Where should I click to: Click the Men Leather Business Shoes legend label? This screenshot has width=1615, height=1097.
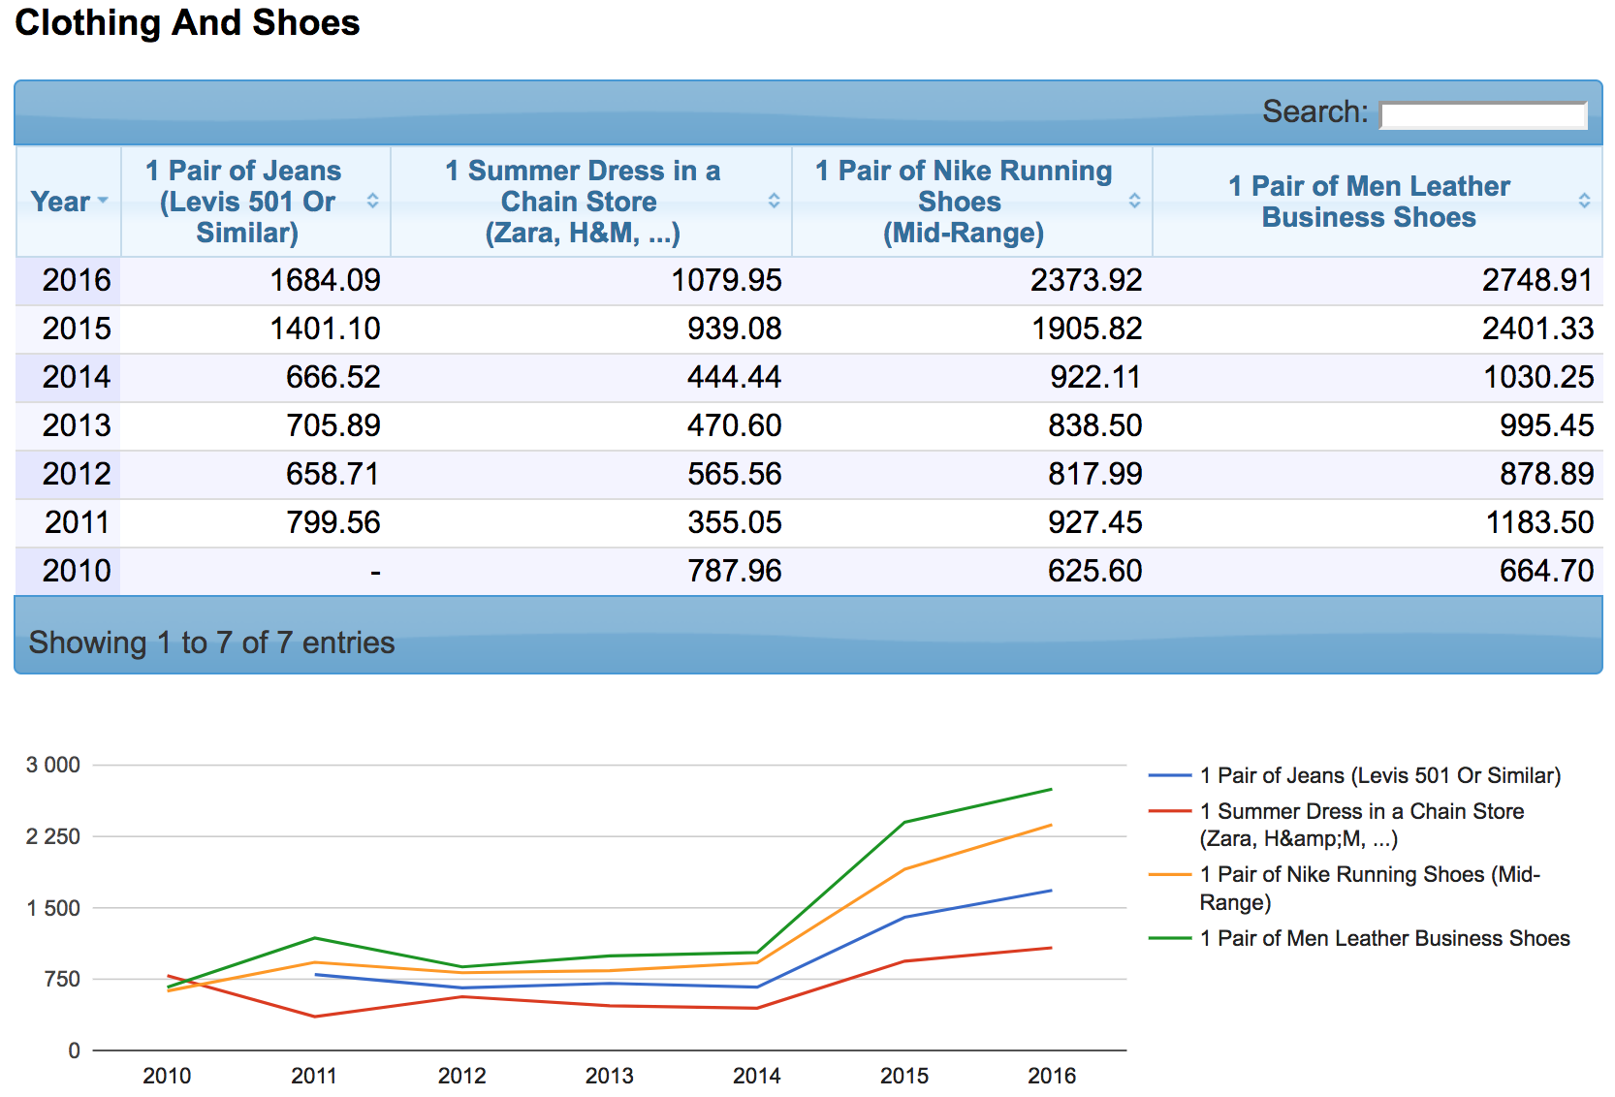coord(1384,938)
